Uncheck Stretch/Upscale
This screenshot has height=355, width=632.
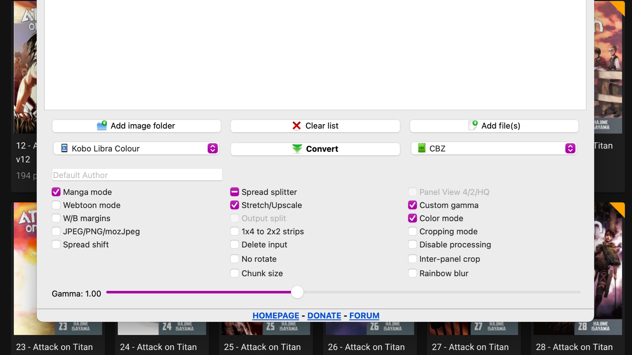tap(235, 205)
